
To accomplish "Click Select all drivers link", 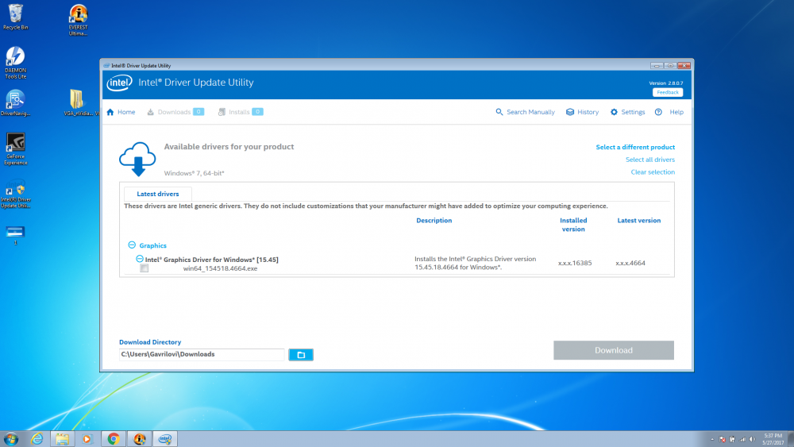I will tap(650, 160).
